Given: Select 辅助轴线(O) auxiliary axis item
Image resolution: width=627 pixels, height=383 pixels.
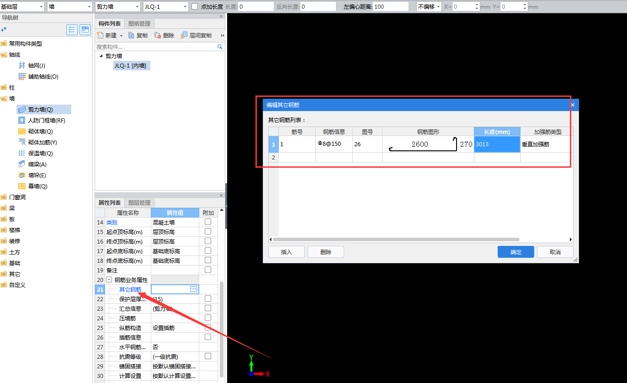Looking at the screenshot, I should click(38, 77).
